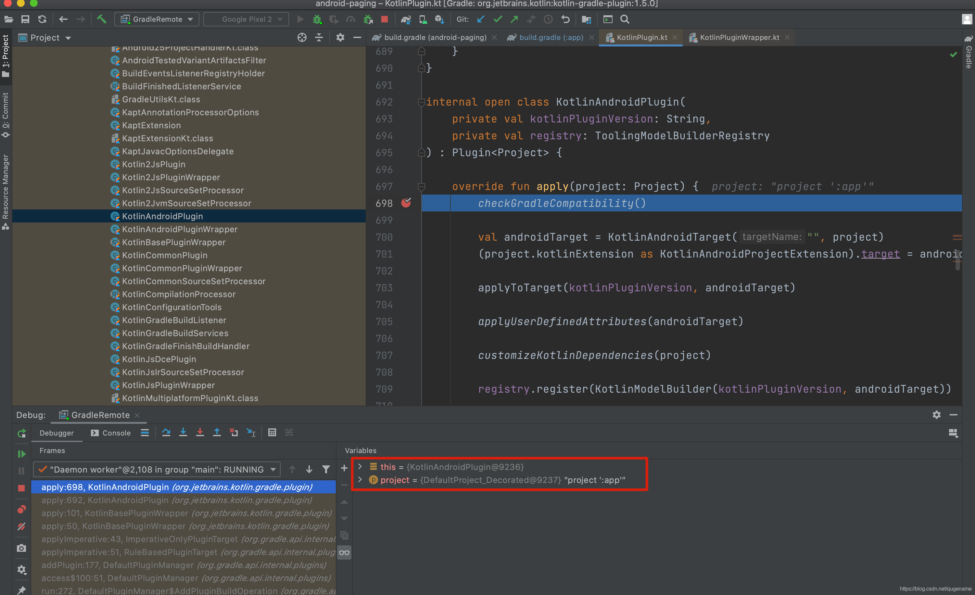The width and height of the screenshot is (975, 595).
Task: Save all files with the floppy icon
Action: tap(25, 19)
